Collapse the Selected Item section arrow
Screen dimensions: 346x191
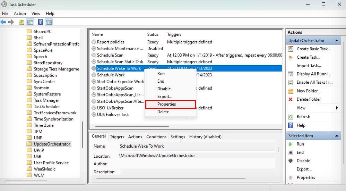pyautogui.click(x=337, y=136)
